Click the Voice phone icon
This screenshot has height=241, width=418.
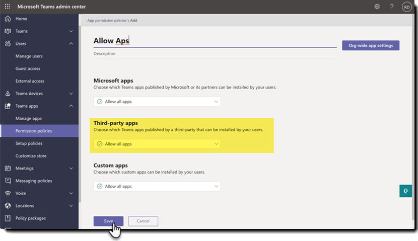tap(8, 193)
